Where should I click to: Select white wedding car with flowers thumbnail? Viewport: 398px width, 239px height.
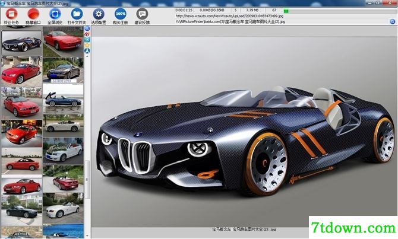coord(63,151)
